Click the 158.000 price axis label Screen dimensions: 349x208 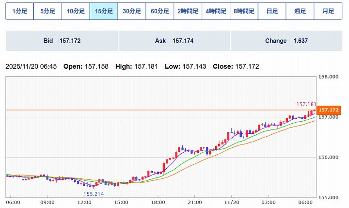coord(328,77)
